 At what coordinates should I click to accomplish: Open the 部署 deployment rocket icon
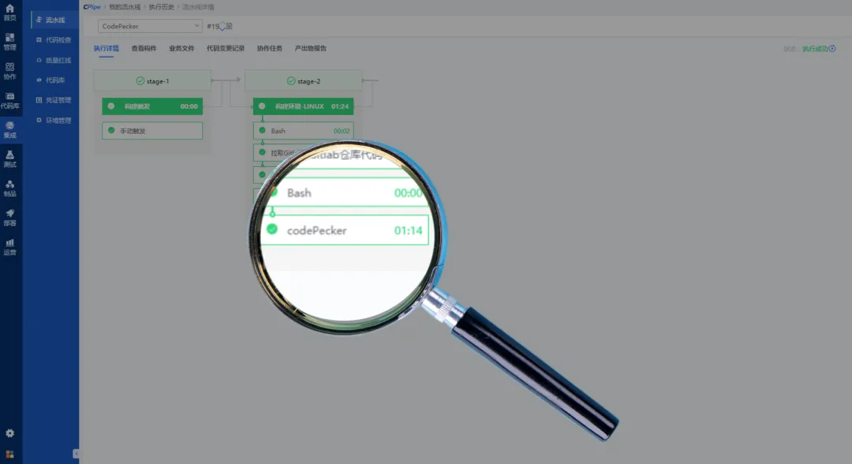(x=9, y=213)
